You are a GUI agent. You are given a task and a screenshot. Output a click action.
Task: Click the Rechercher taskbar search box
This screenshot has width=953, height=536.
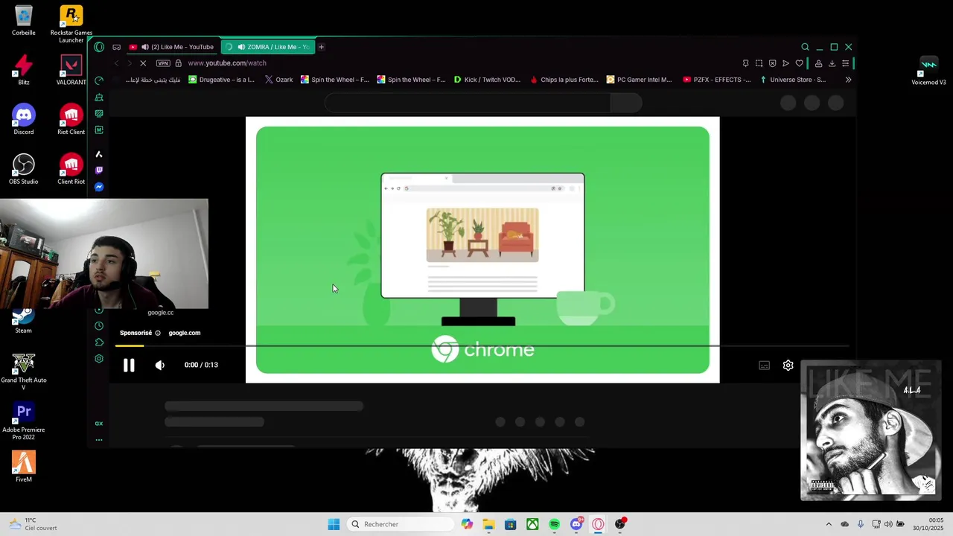(401, 524)
